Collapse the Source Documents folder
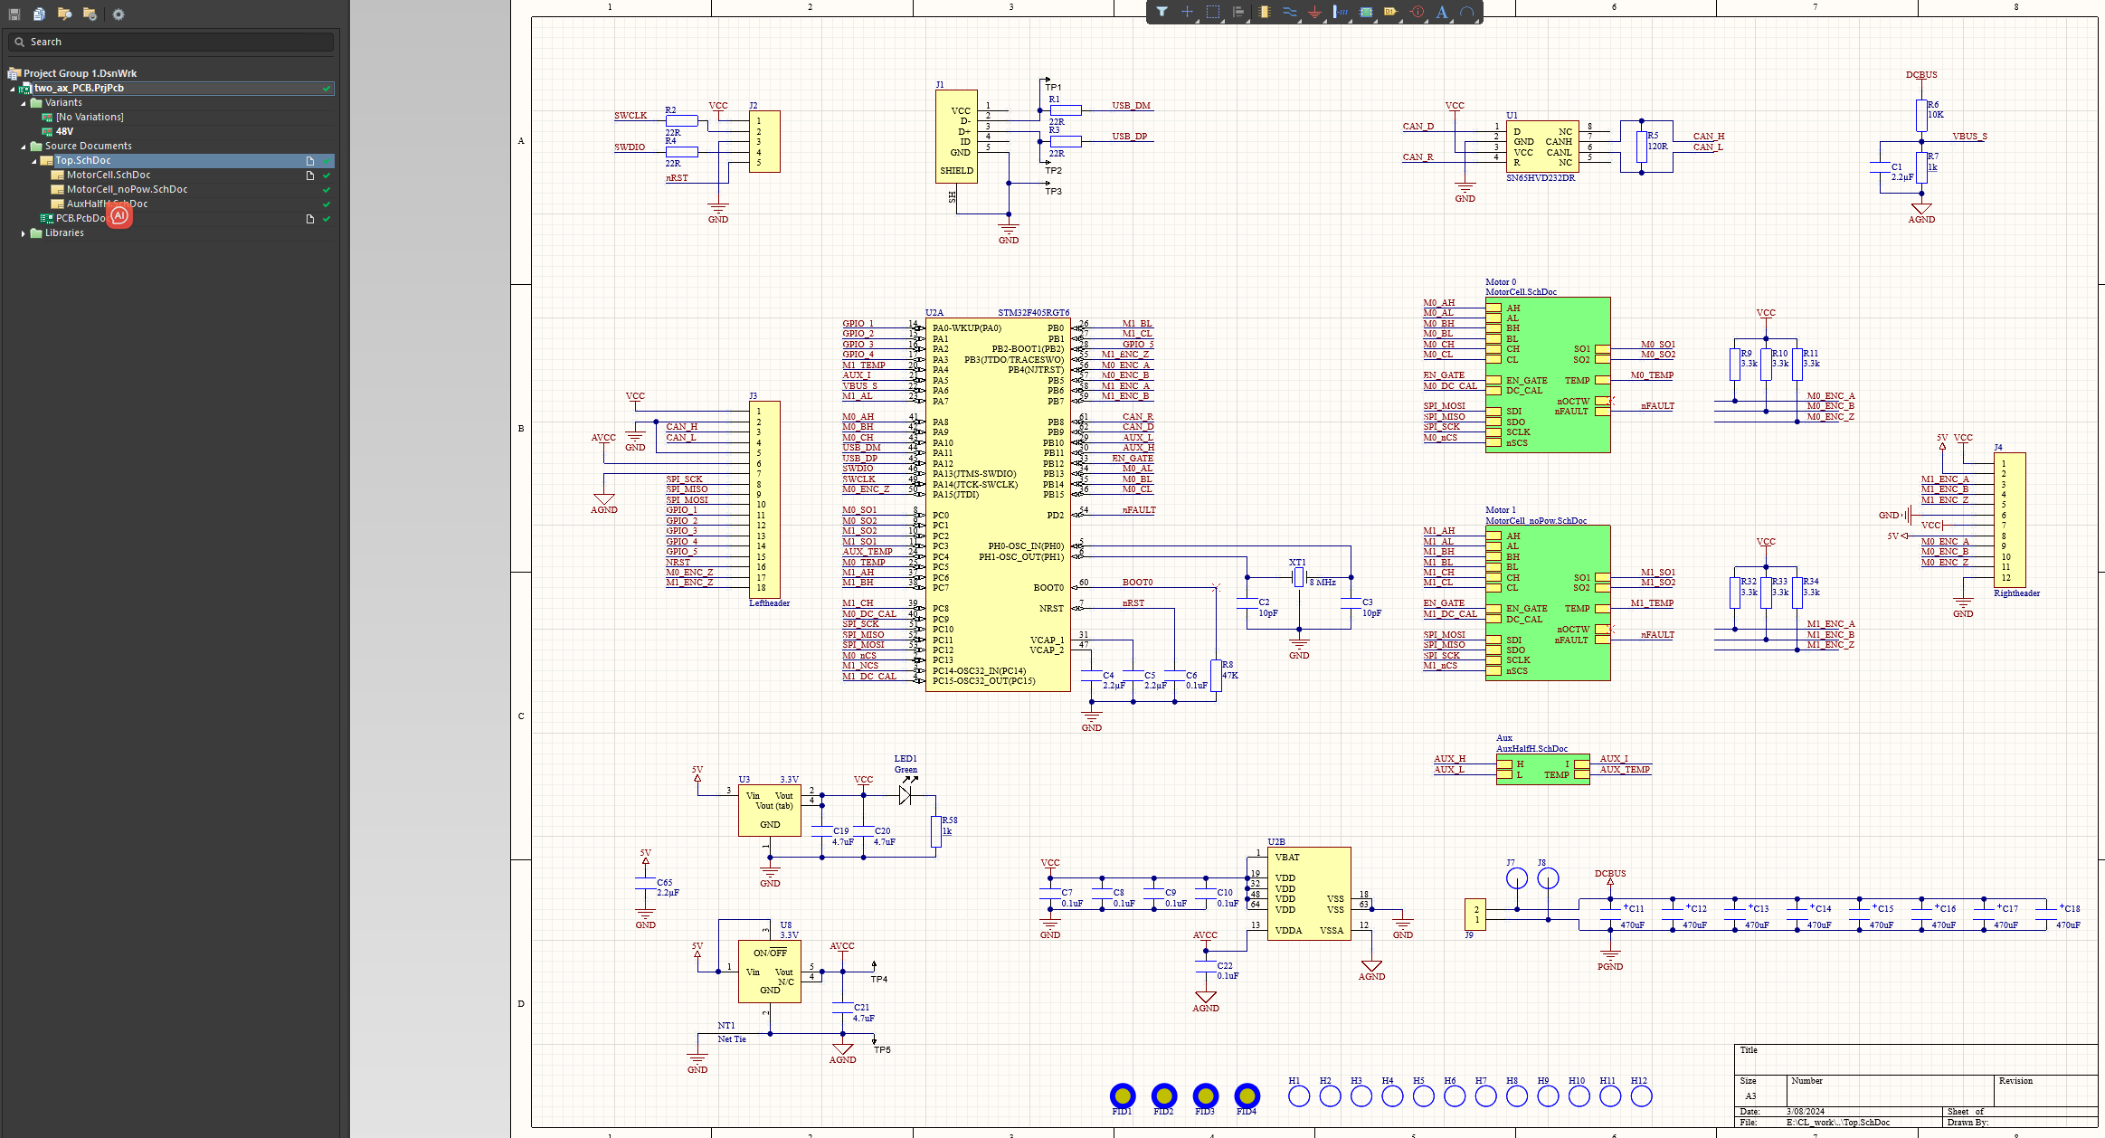This screenshot has height=1138, width=2105. click(24, 147)
